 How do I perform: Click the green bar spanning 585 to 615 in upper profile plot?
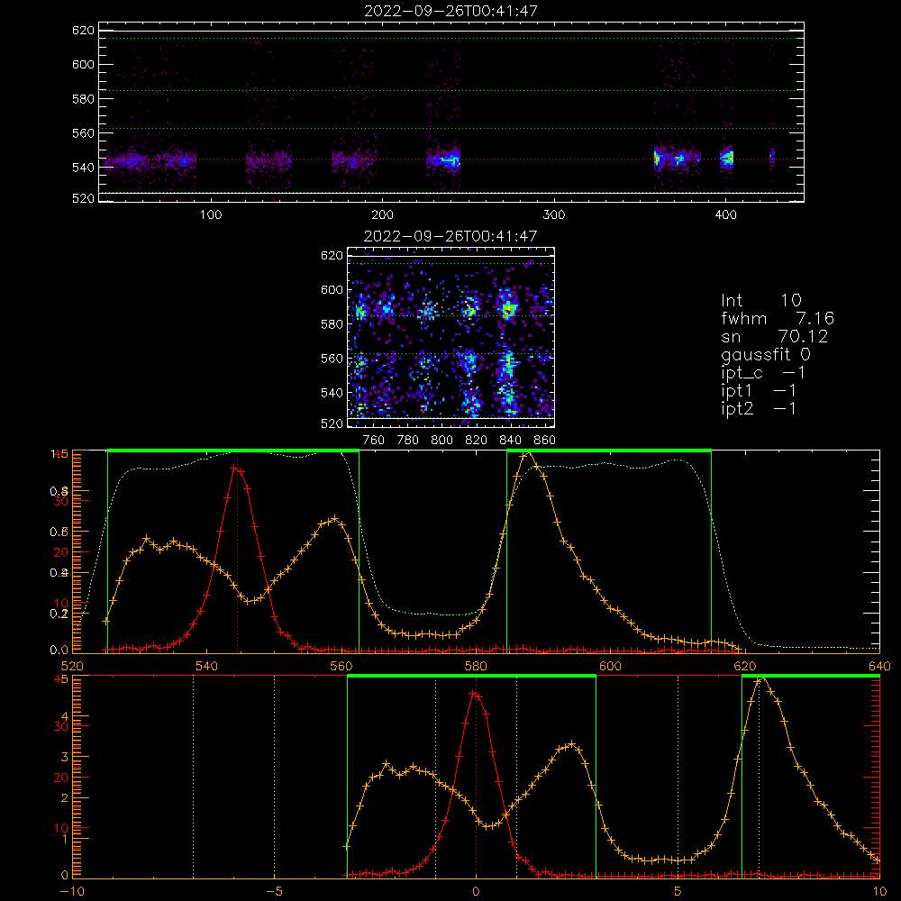point(609,450)
